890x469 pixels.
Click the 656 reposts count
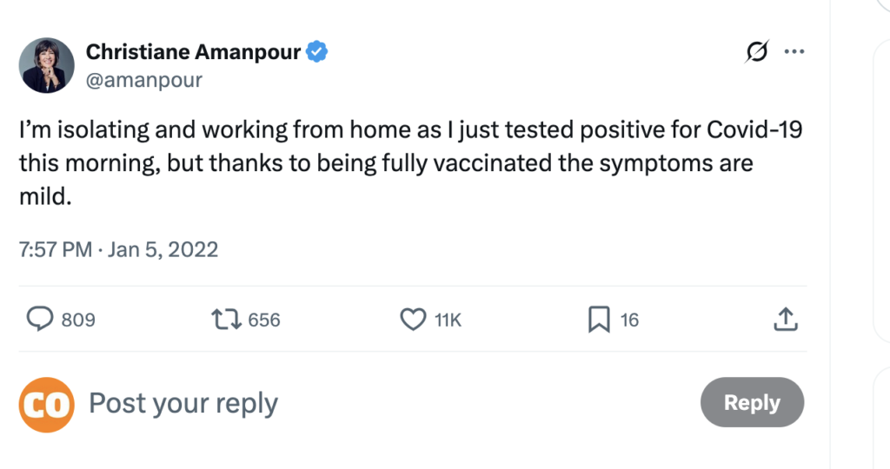(x=264, y=320)
